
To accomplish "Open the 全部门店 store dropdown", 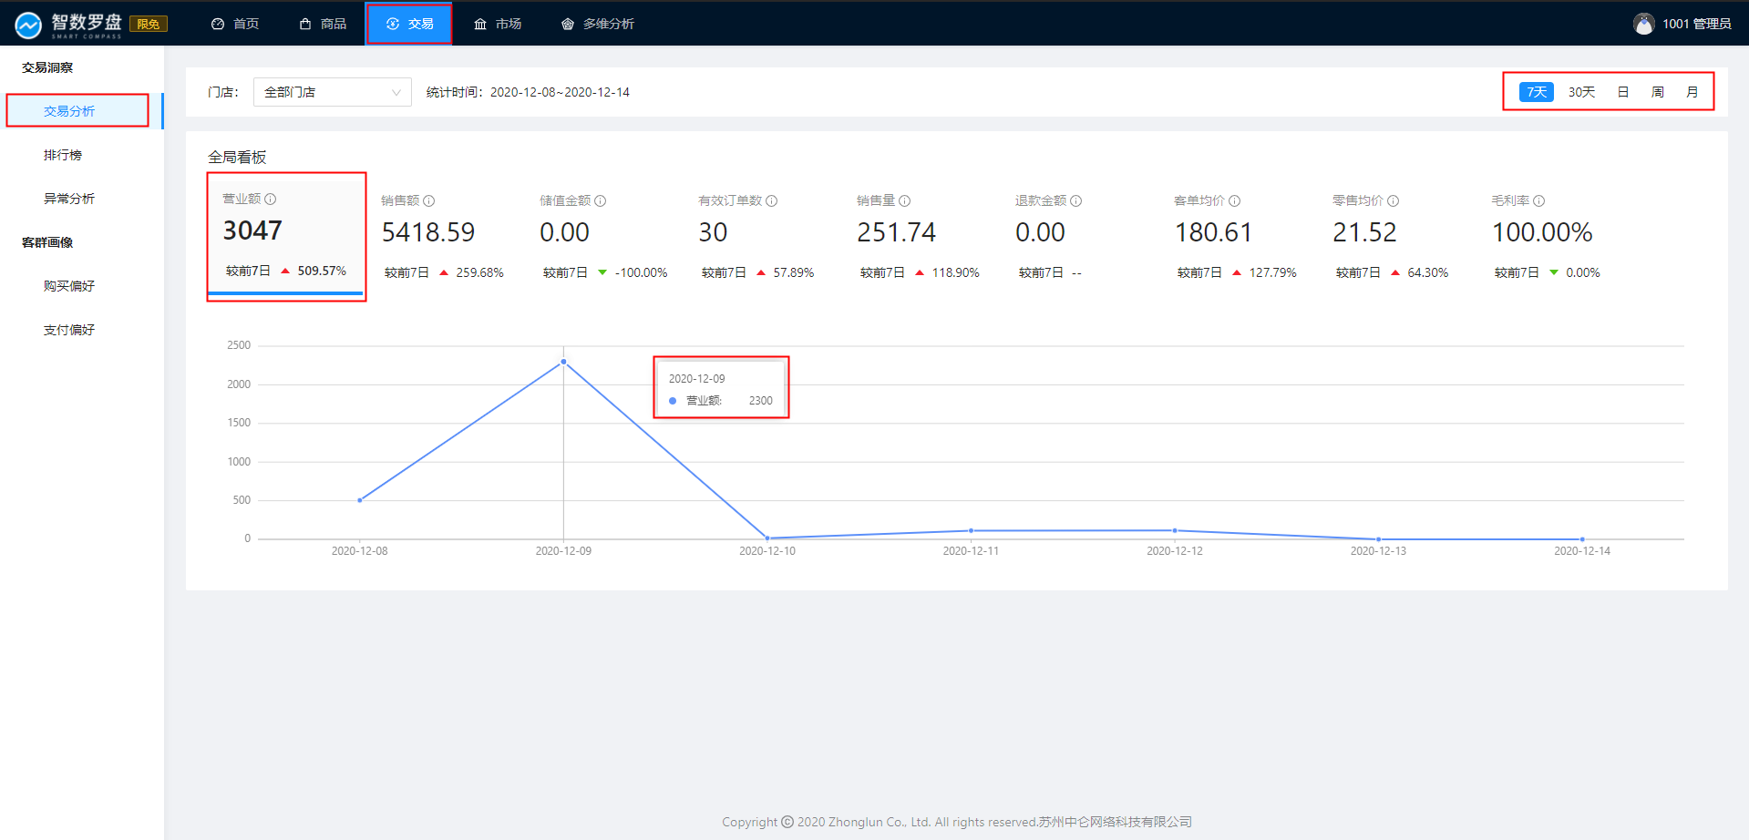I will point(332,92).
